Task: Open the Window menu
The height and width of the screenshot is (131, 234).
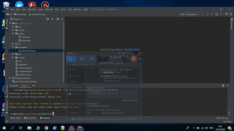Action: point(77,9)
